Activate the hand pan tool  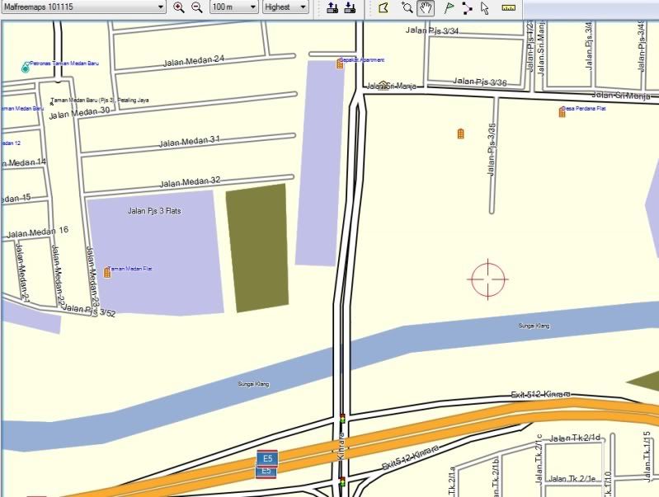[425, 7]
